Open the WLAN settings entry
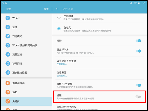148x111 pixels. click(x=26, y=18)
